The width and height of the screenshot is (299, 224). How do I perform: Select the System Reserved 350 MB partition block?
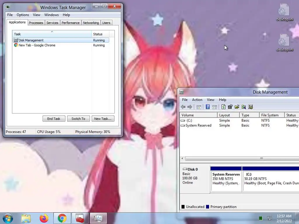click(226, 179)
